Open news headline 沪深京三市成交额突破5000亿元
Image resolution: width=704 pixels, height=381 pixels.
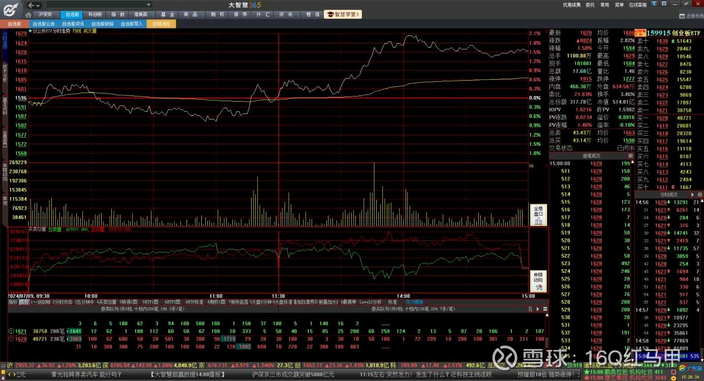coord(293,375)
